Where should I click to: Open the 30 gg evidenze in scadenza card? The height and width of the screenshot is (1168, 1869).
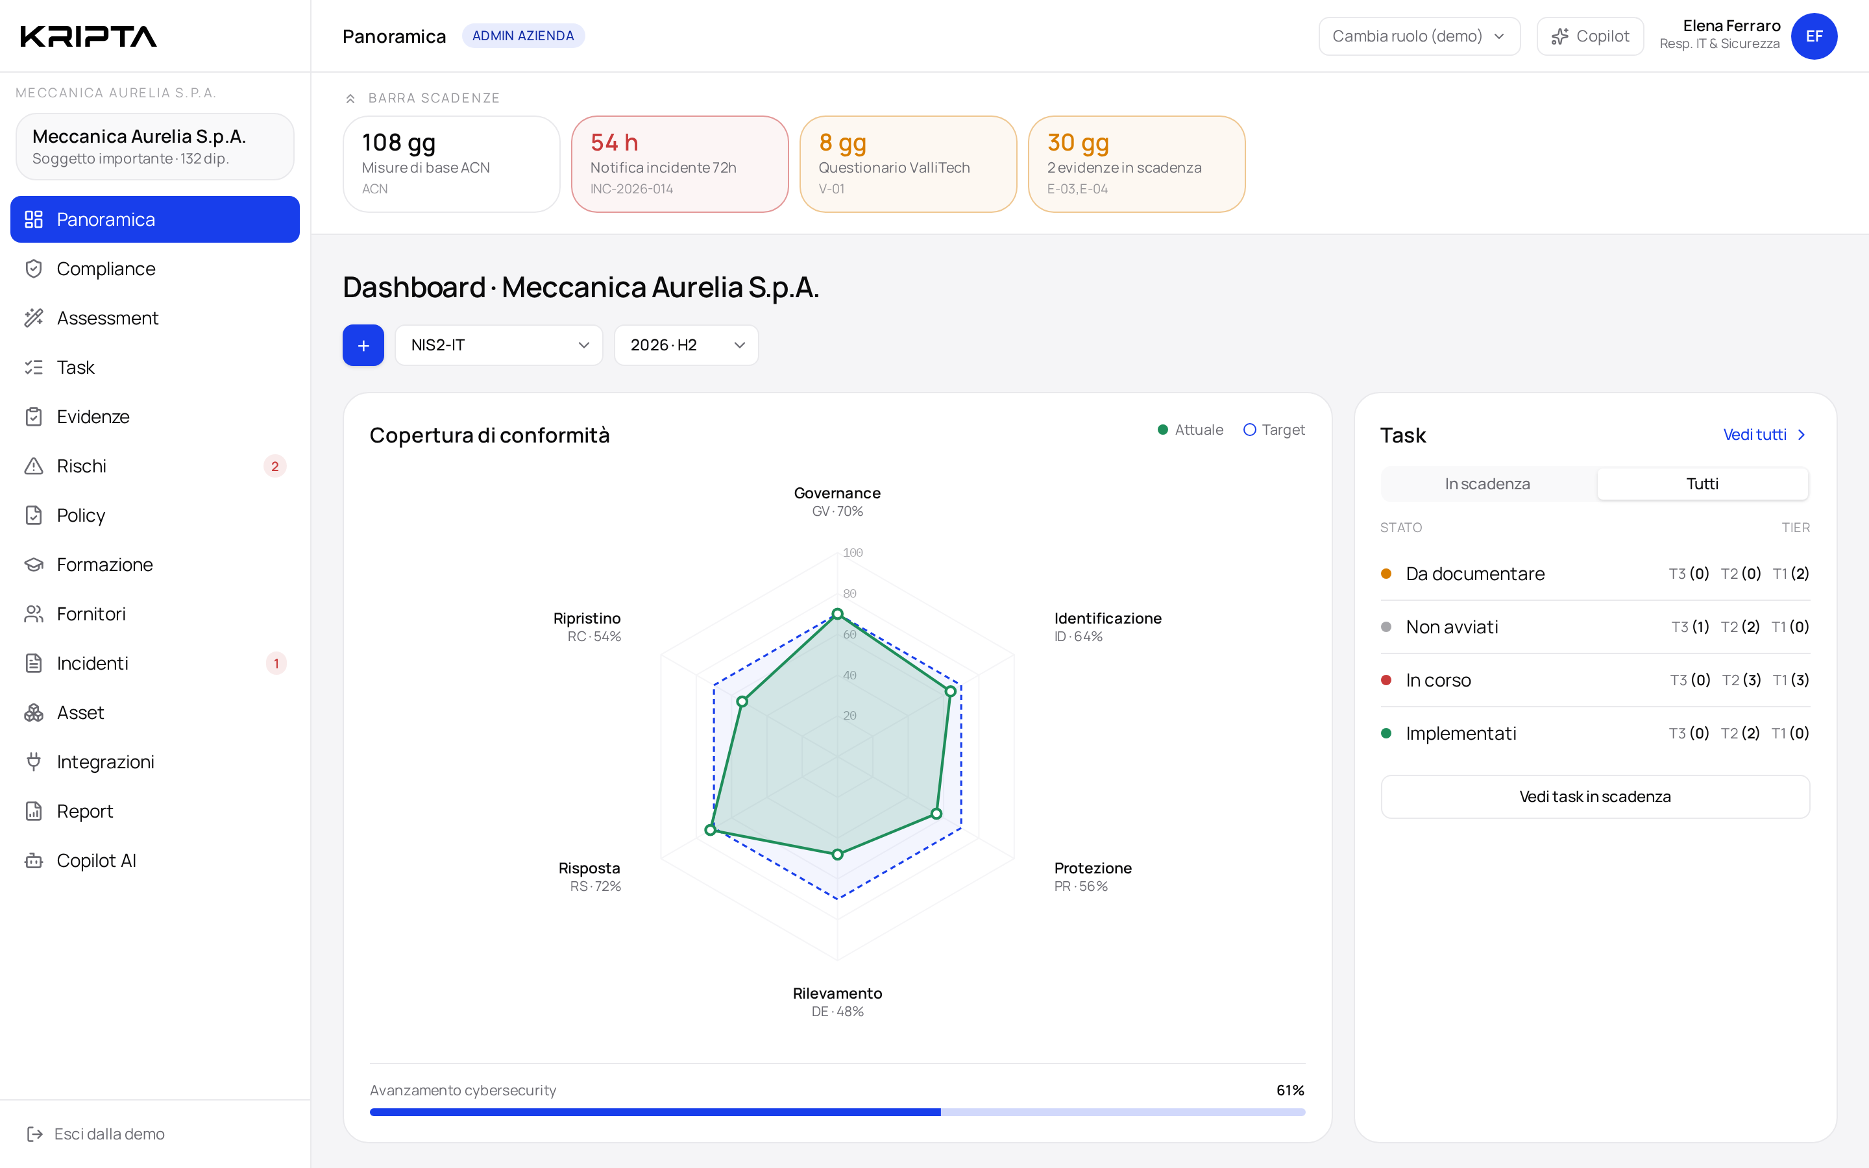[1136, 164]
